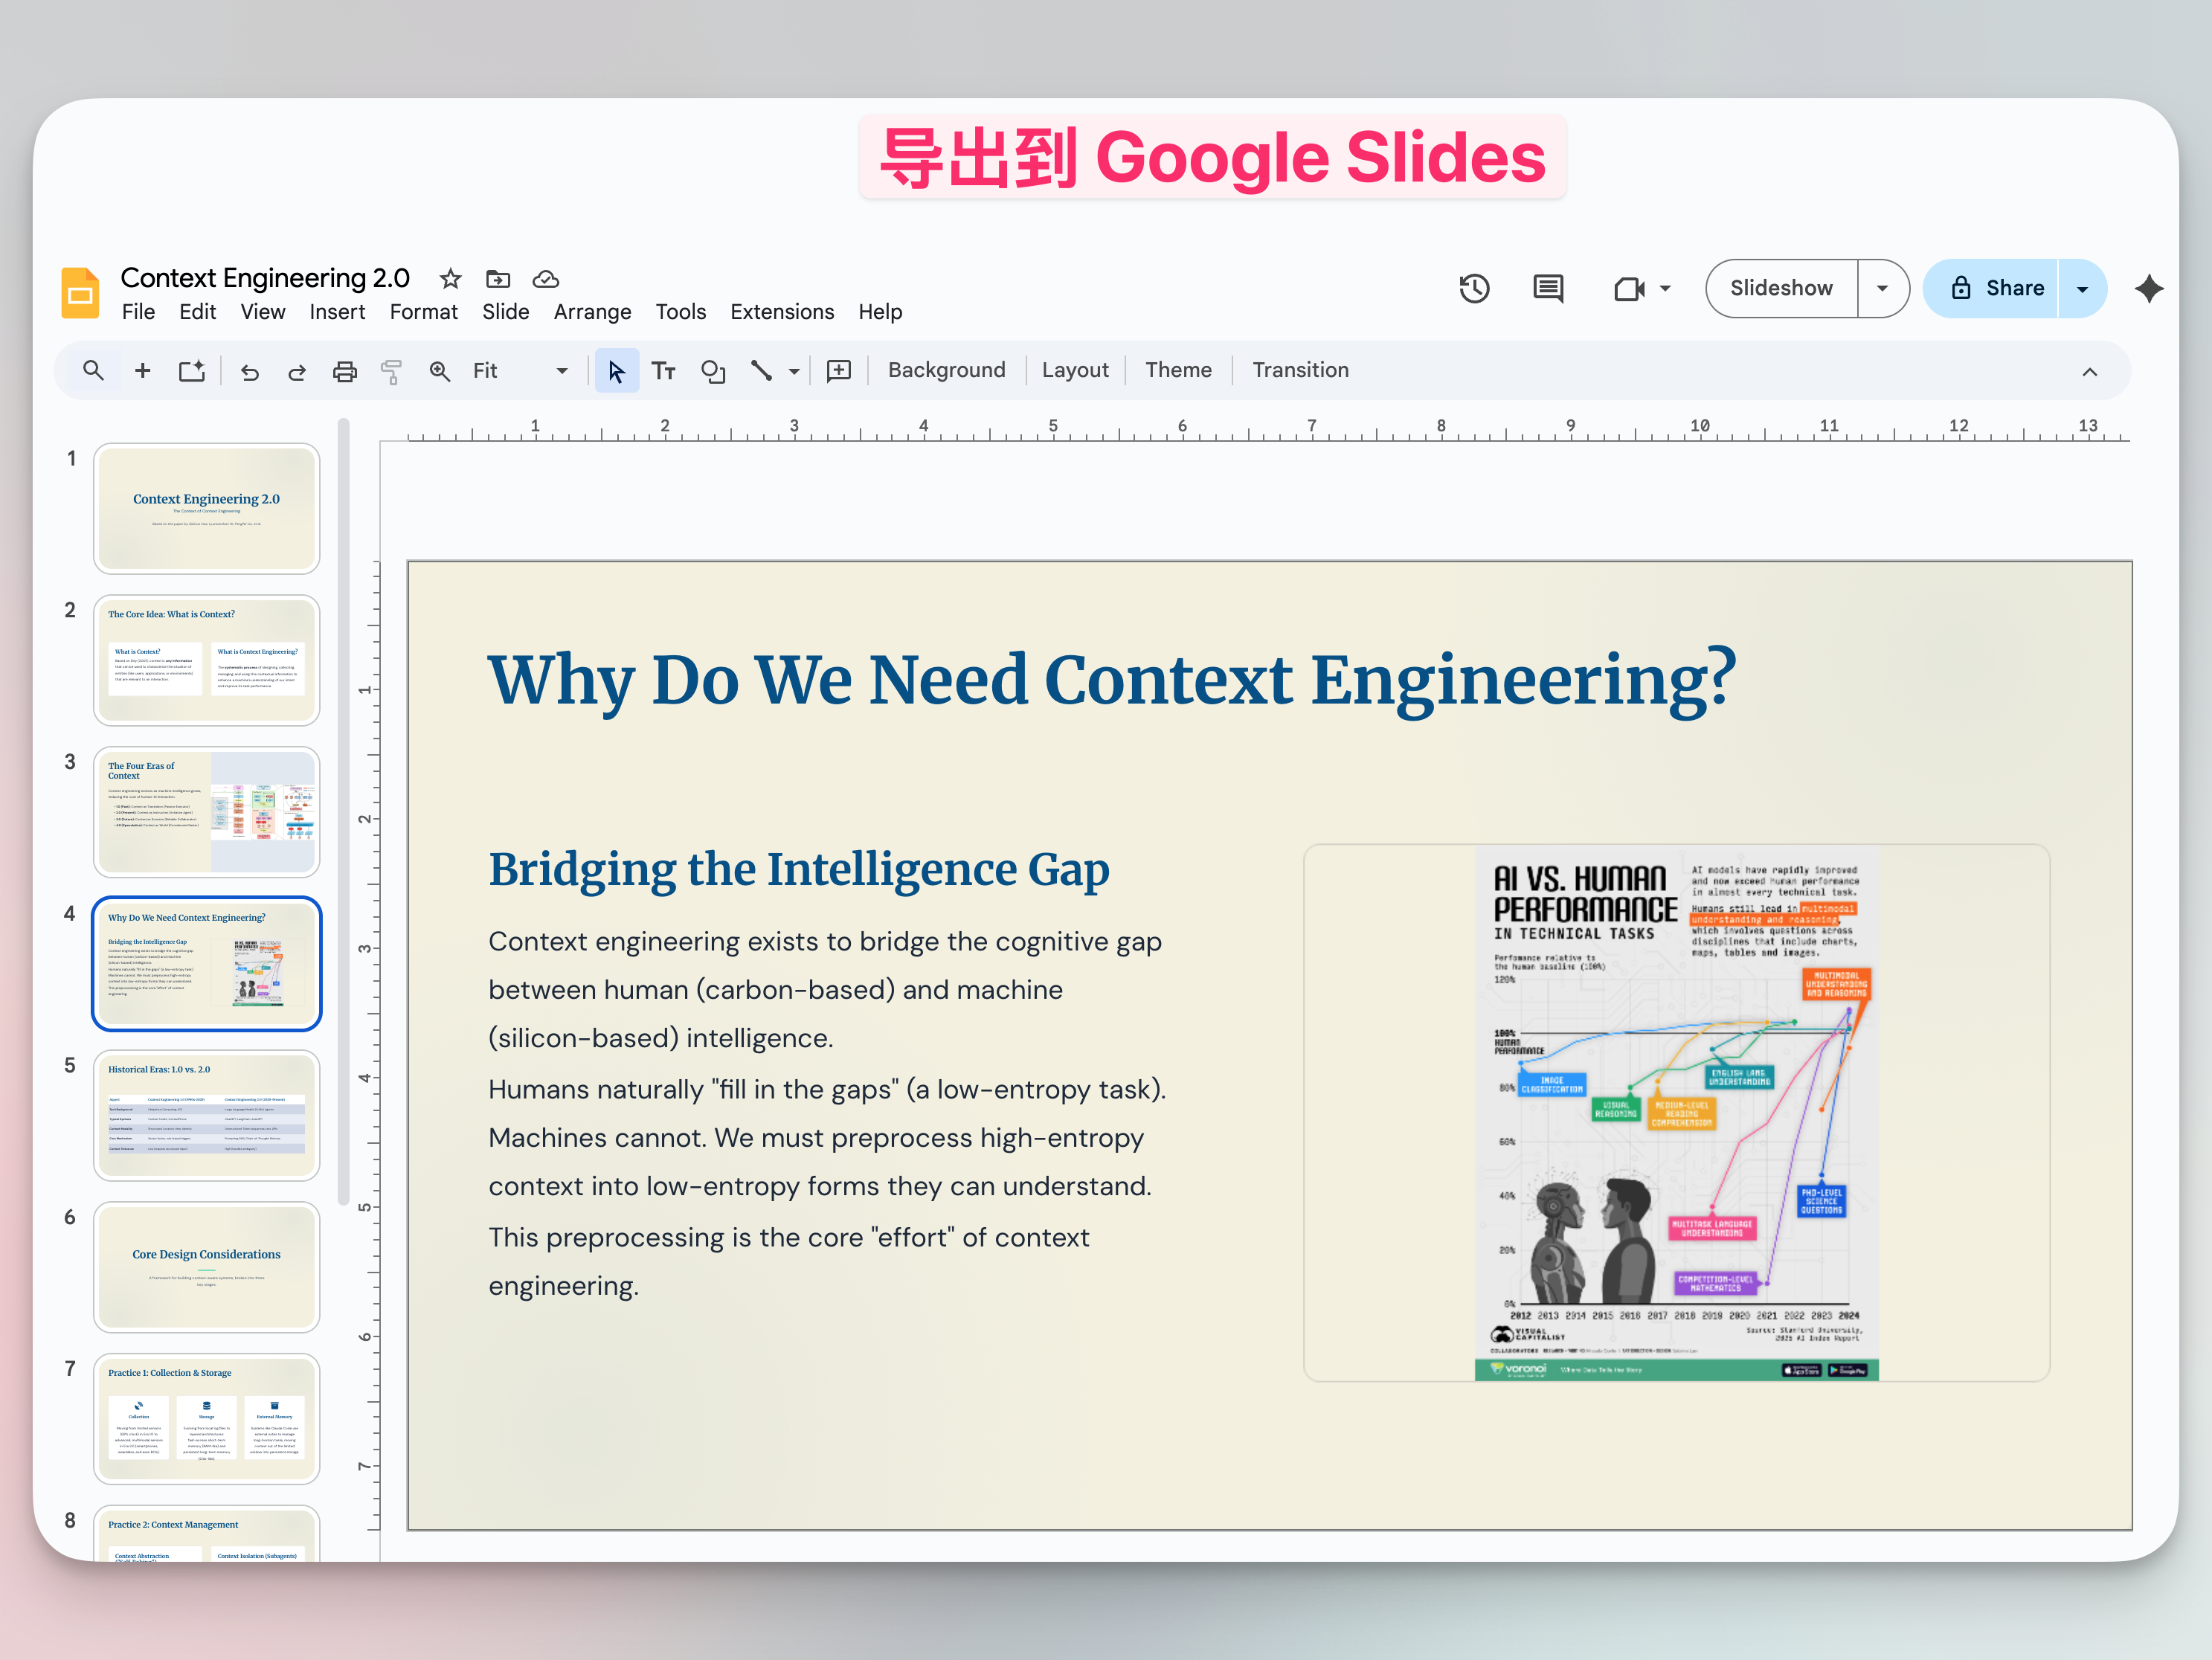Screen dimensions: 2212x1660
Task: Expand the line tool options
Action: point(793,370)
